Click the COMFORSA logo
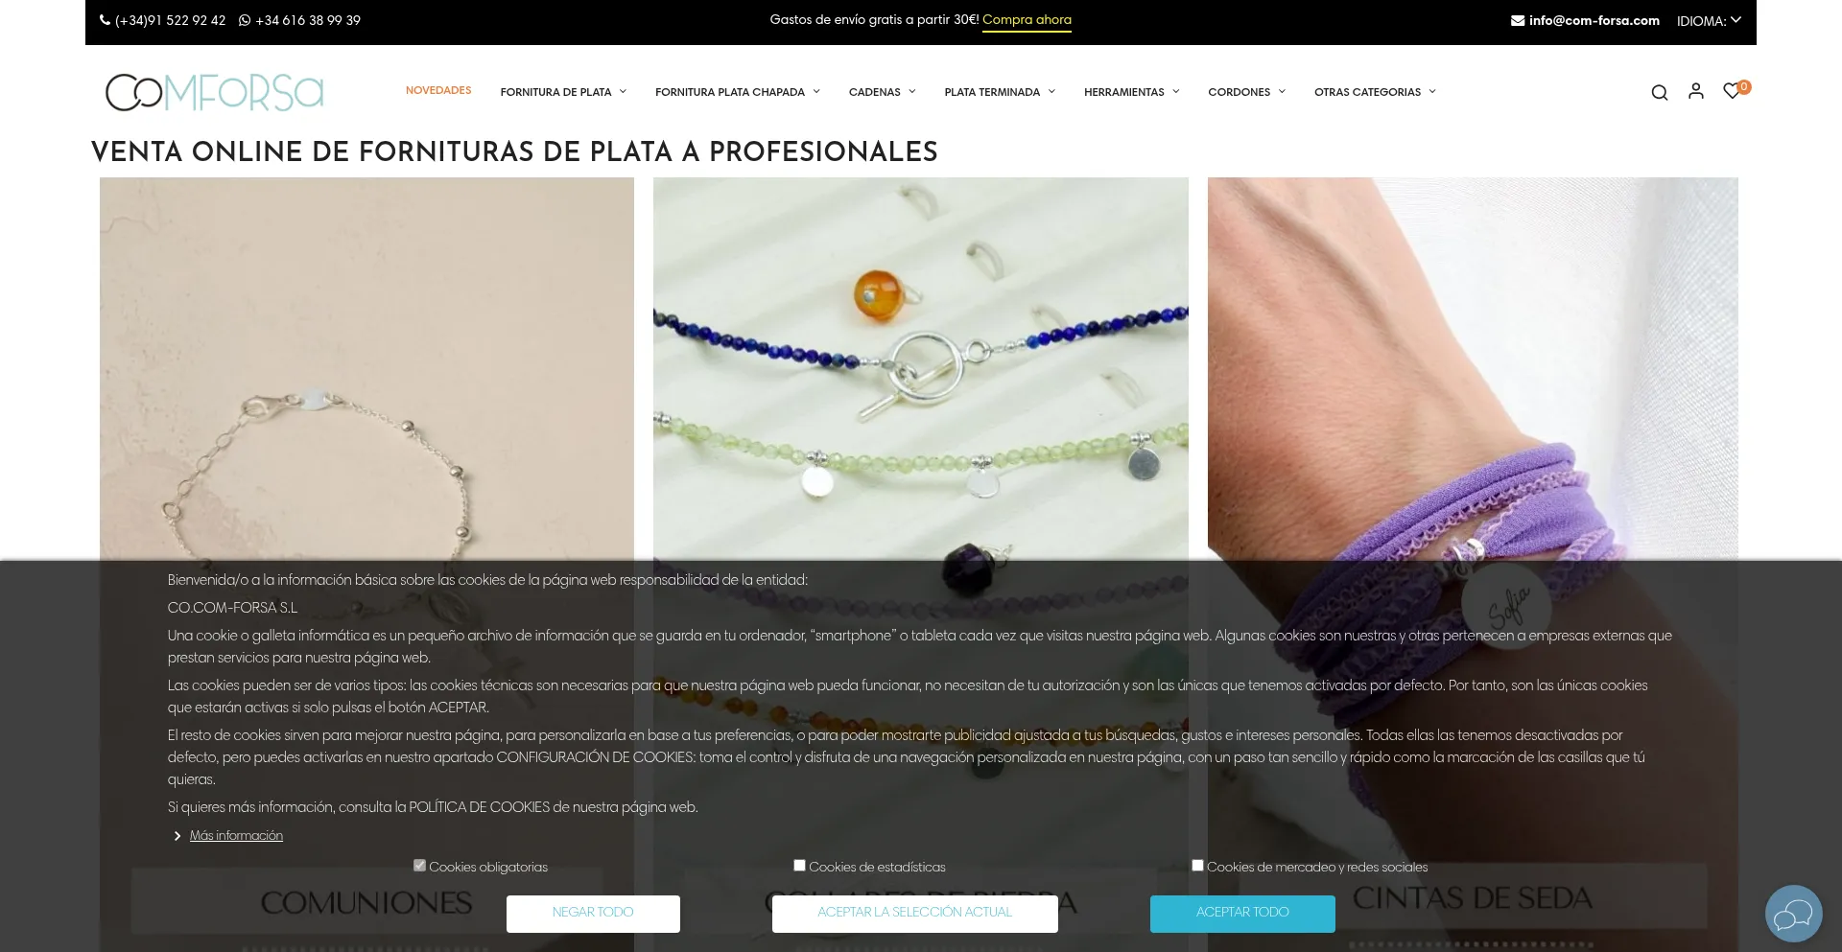Image resolution: width=1842 pixels, height=952 pixels. [x=215, y=92]
